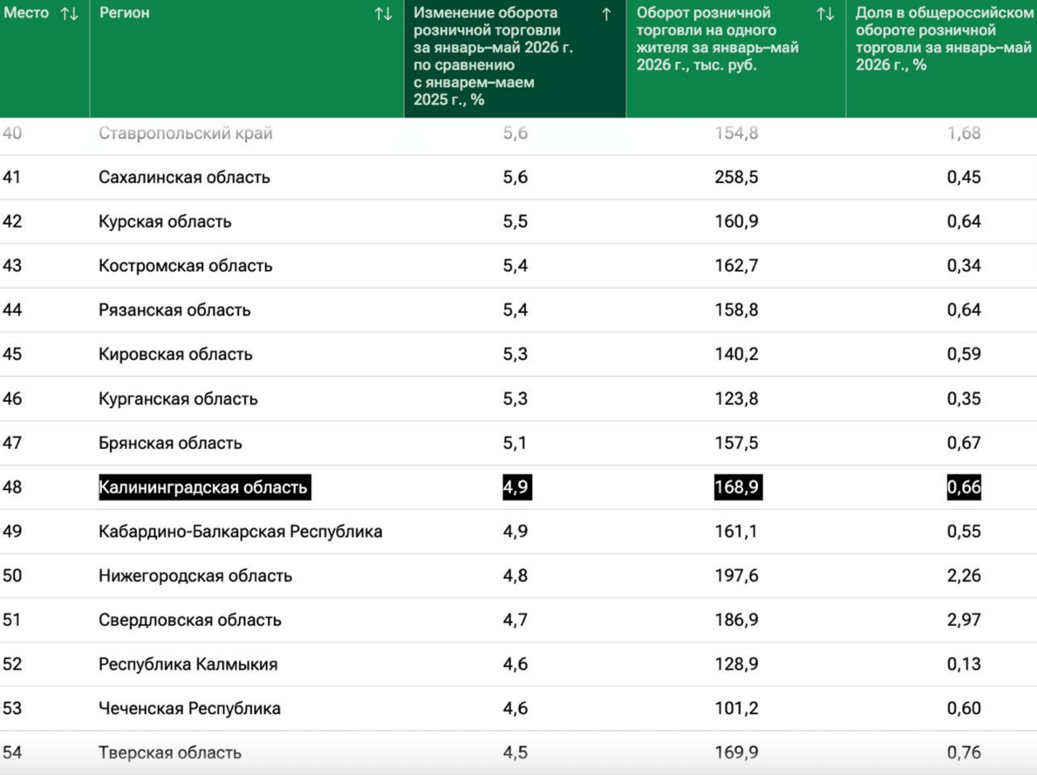Click Сахалинская область row name

(x=184, y=177)
